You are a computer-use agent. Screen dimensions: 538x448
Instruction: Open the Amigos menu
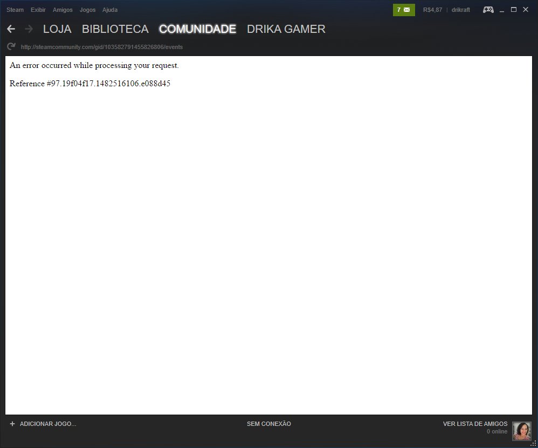tap(63, 10)
